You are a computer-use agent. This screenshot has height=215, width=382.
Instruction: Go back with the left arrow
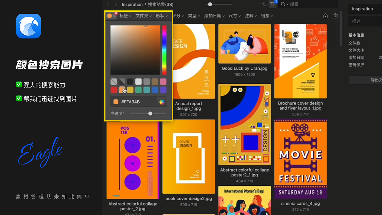(108, 4)
